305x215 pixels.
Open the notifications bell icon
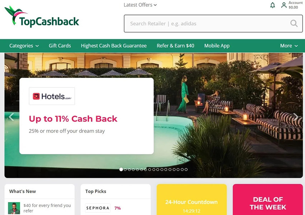tap(272, 5)
